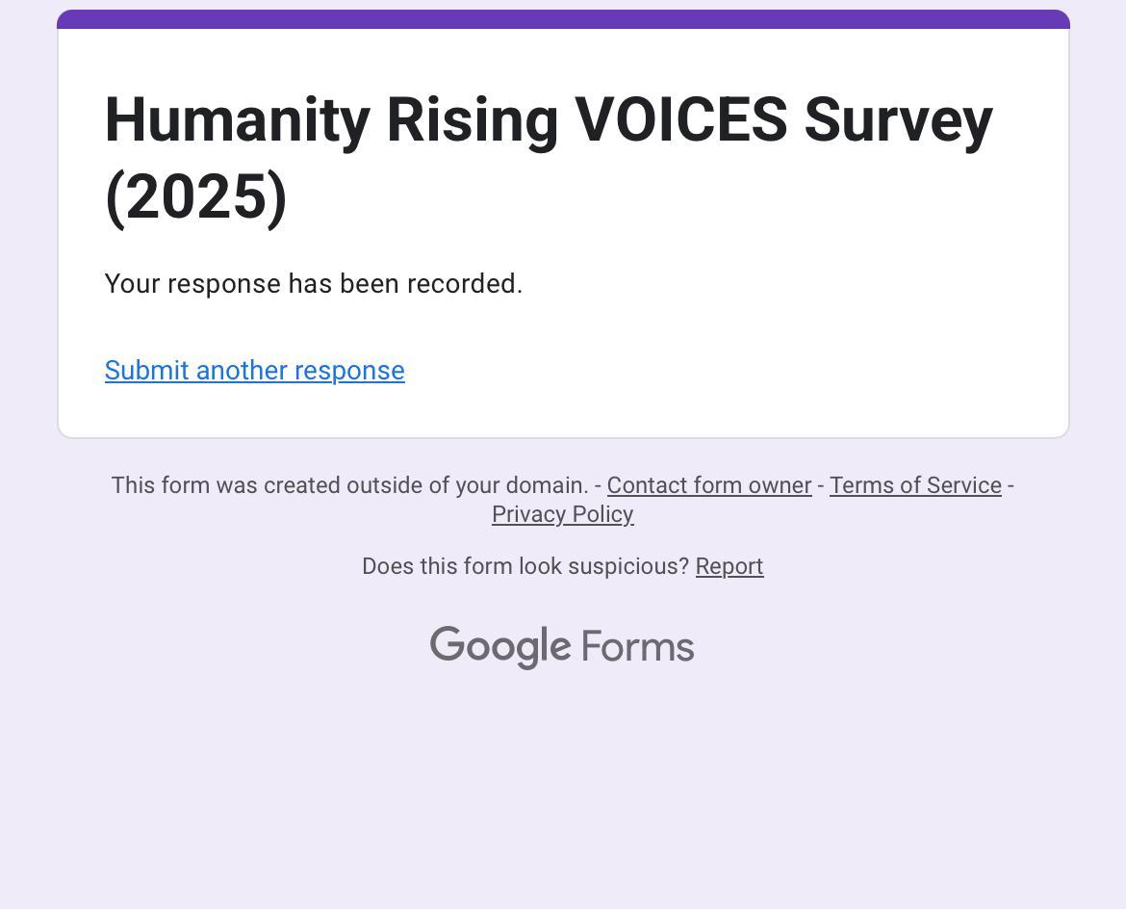The image size is (1126, 909).
Task: Click the Submit another response link
Action: coord(254,371)
